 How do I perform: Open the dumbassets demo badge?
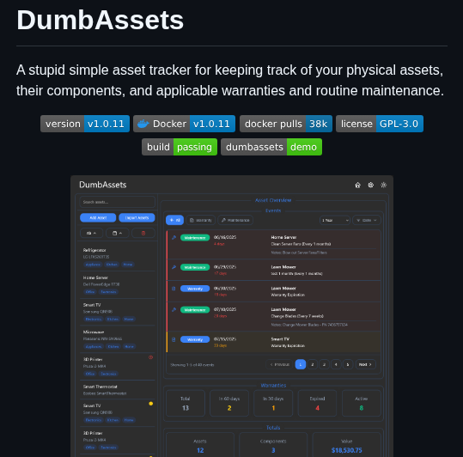[x=271, y=147]
